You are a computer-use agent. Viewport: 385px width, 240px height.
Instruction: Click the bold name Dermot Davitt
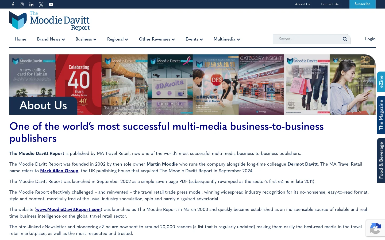click(x=302, y=164)
